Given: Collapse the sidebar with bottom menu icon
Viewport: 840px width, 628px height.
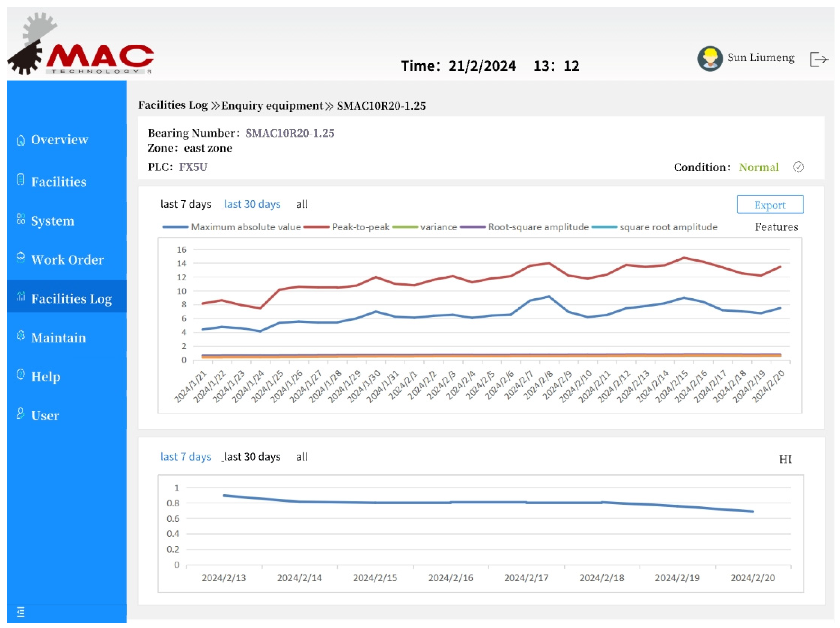Looking at the screenshot, I should (x=21, y=612).
